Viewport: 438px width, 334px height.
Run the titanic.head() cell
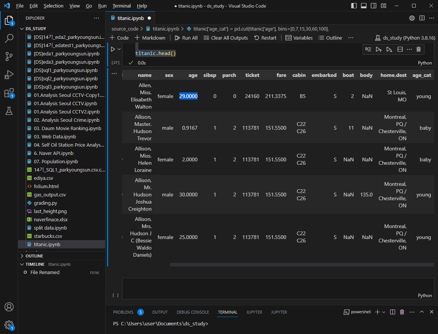coord(113,49)
